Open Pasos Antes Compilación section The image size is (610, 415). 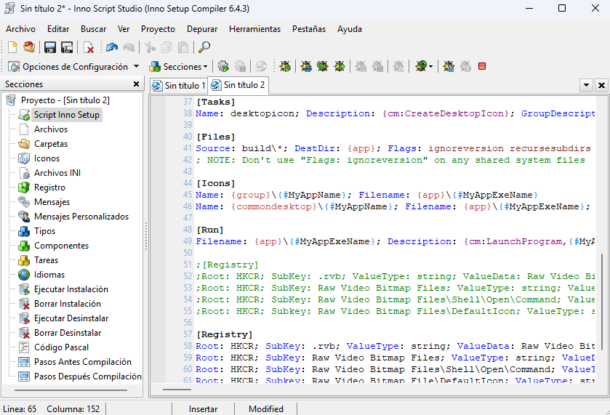[82, 362]
